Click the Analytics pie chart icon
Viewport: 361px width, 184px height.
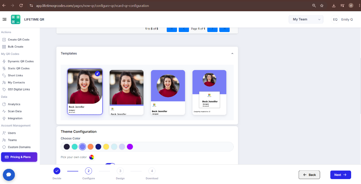(x=4, y=104)
